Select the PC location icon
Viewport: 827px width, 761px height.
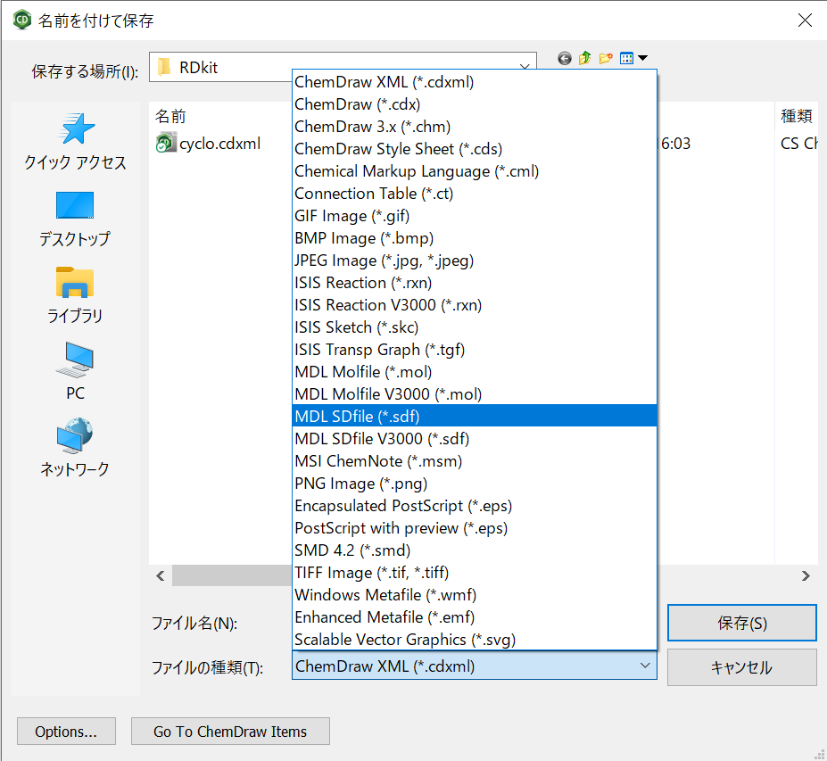[75, 371]
